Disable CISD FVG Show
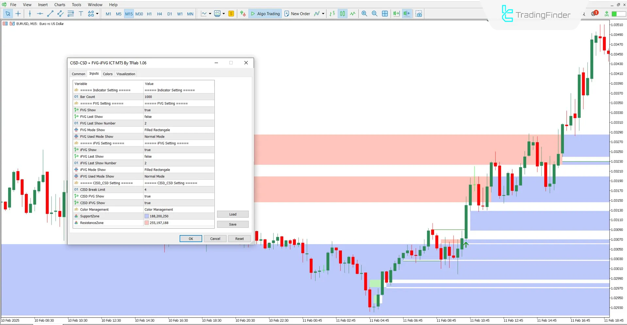This screenshot has width=627, height=325. (x=179, y=196)
